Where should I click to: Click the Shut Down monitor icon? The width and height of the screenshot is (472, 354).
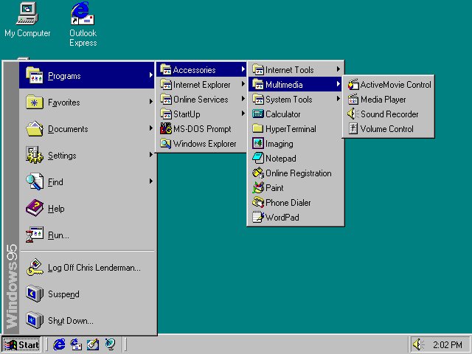[x=35, y=320]
